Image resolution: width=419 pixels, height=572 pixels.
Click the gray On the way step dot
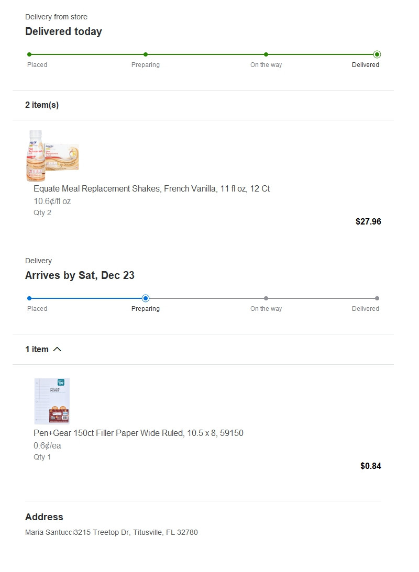click(x=266, y=298)
